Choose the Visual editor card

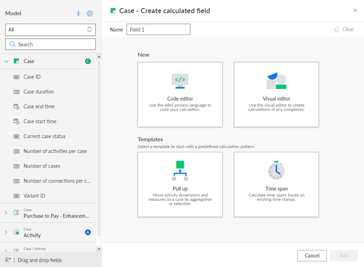click(276, 95)
